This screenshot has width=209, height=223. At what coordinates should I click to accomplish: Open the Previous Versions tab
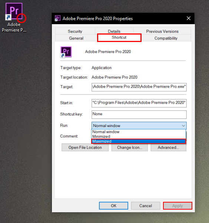point(162,31)
